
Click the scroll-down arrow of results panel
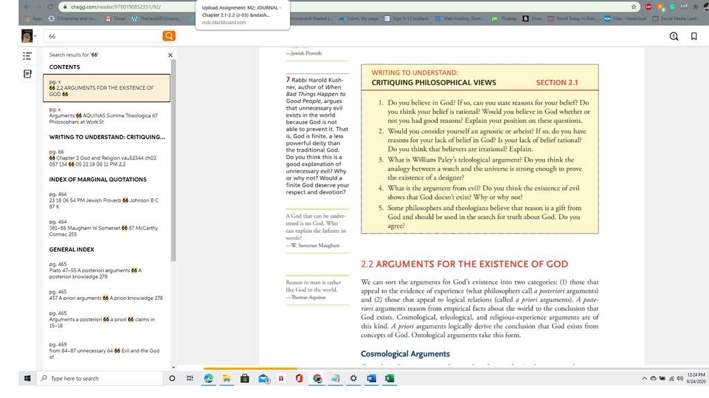(x=173, y=368)
